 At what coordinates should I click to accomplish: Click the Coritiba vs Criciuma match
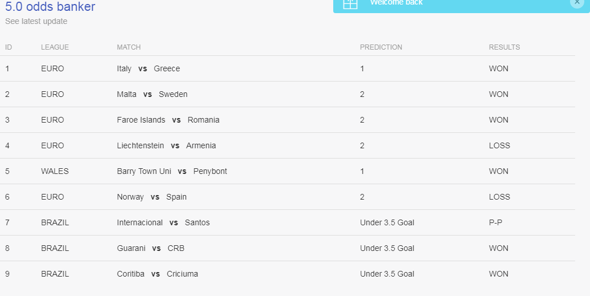pyautogui.click(x=157, y=274)
